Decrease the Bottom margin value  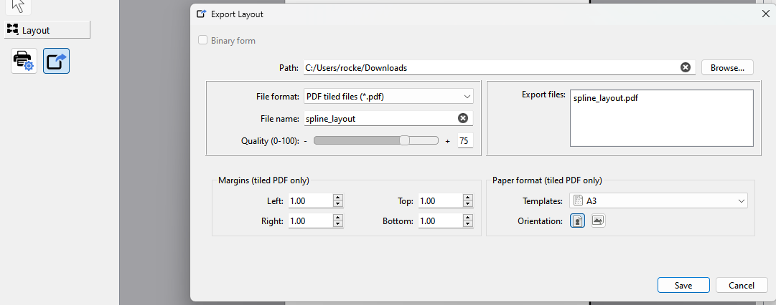(x=467, y=225)
